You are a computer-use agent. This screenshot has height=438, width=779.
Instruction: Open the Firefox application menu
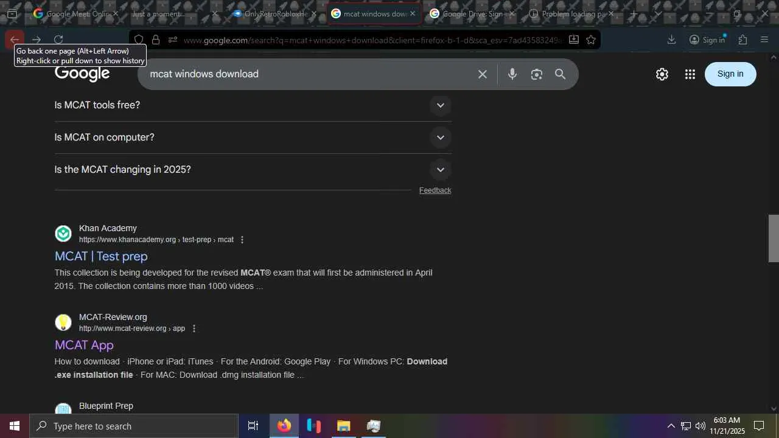click(765, 40)
